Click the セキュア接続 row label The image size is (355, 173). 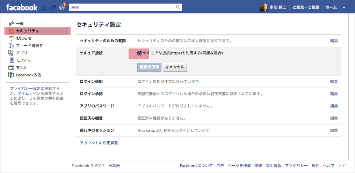click(x=91, y=53)
